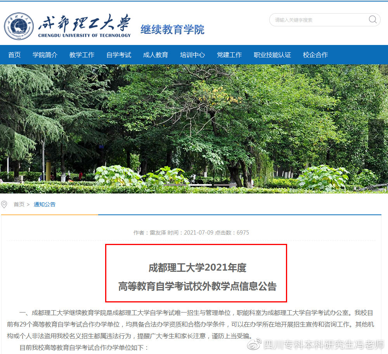Click the campus trees banner image
The width and height of the screenshot is (388, 354).
coord(194,129)
